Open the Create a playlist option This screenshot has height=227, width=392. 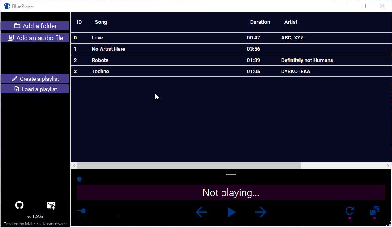35,79
